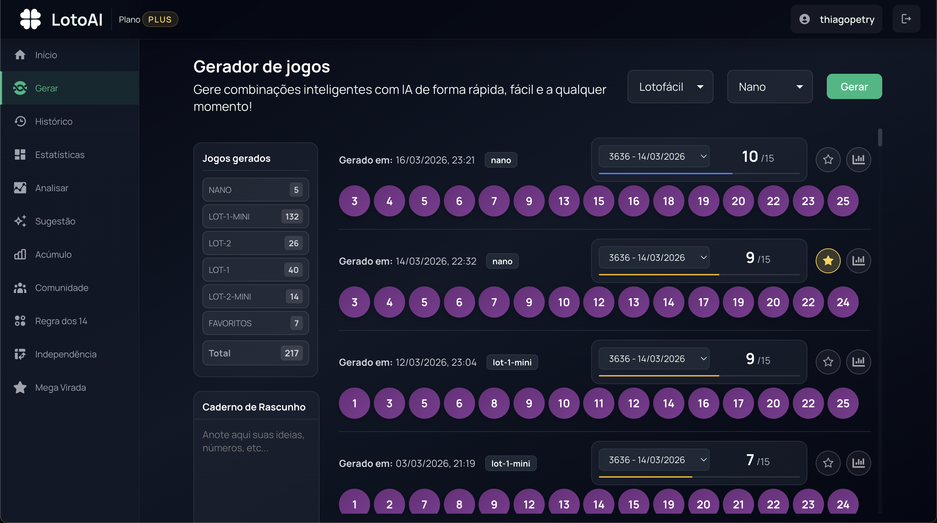937x523 pixels.
Task: Click progress bar of 12/03/2026 game
Action: tap(699, 376)
